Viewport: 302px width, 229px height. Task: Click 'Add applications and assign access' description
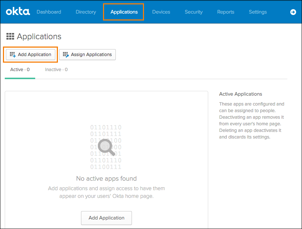pyautogui.click(x=106, y=192)
